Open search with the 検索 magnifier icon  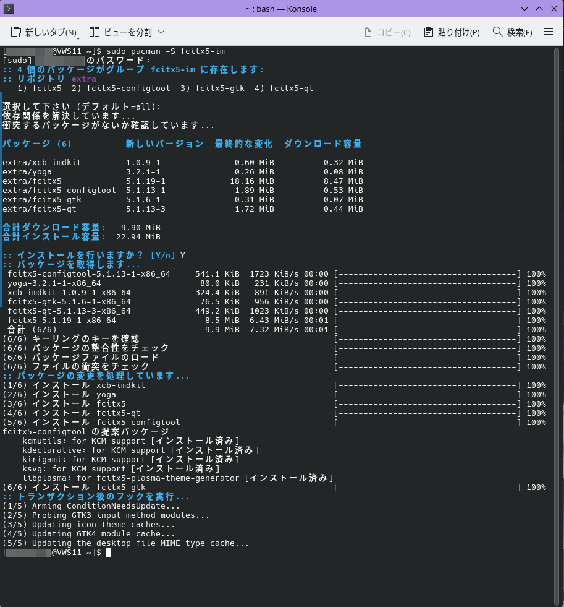coord(497,32)
